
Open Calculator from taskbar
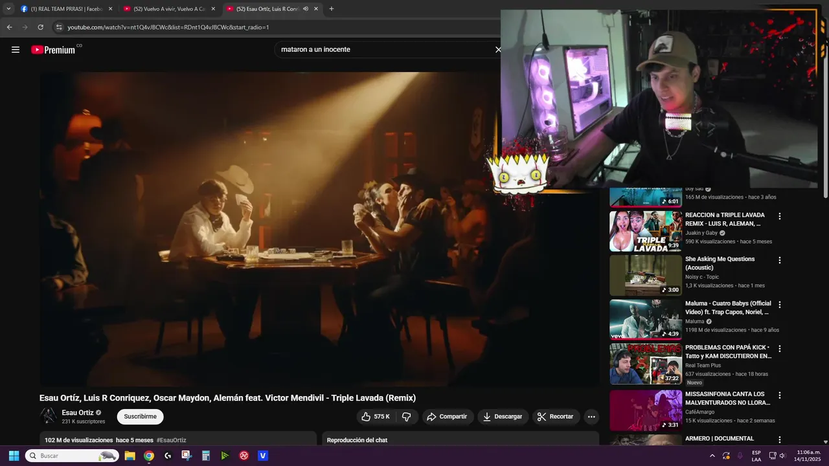(206, 456)
